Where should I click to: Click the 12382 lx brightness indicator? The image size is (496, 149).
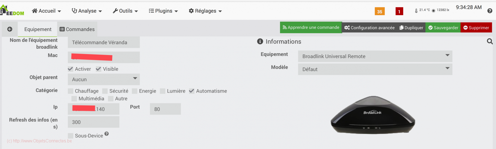point(440,10)
